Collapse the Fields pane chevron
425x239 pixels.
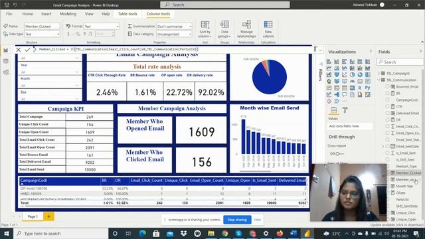tap(420, 51)
